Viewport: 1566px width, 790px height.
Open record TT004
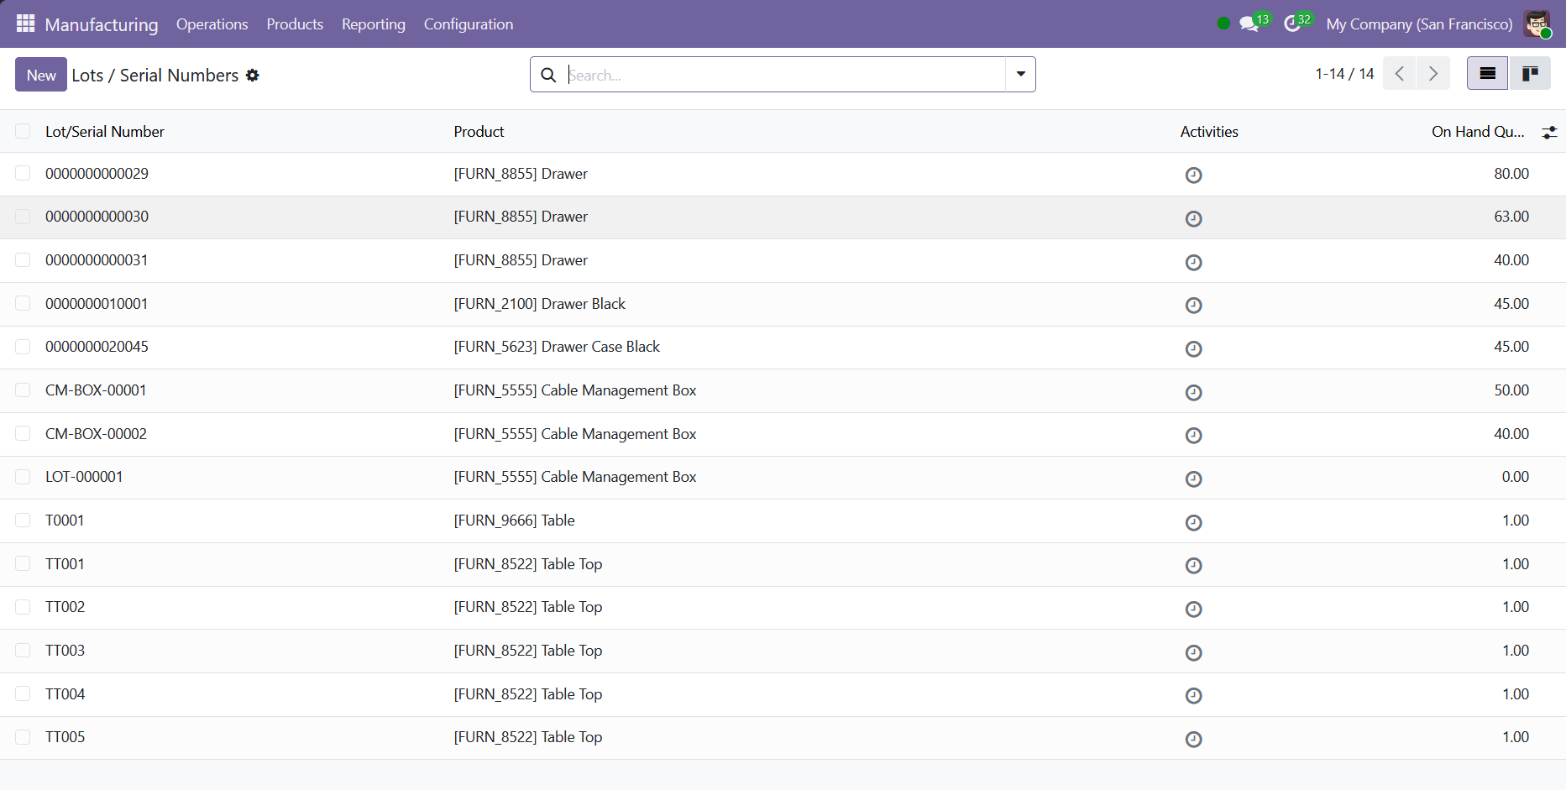click(65, 694)
